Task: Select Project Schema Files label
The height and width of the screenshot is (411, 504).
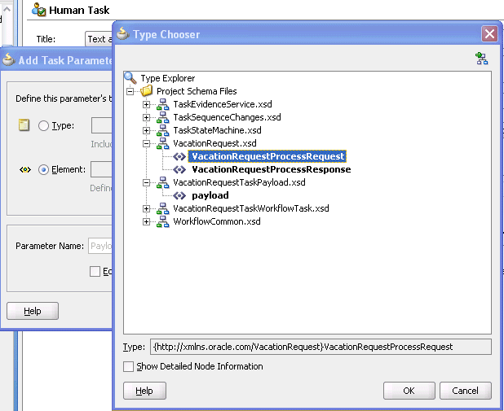Action: [x=197, y=91]
